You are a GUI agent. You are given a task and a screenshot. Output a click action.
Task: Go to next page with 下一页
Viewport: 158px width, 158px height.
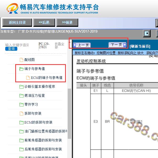(117, 45)
